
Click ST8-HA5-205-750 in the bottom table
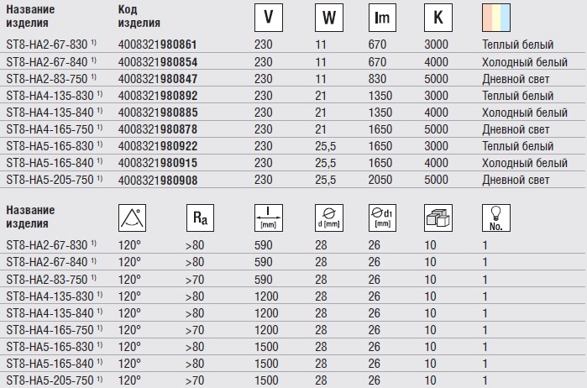50,380
